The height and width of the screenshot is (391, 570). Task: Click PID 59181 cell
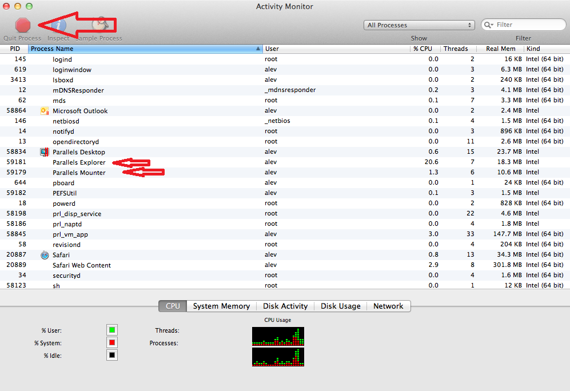click(17, 162)
